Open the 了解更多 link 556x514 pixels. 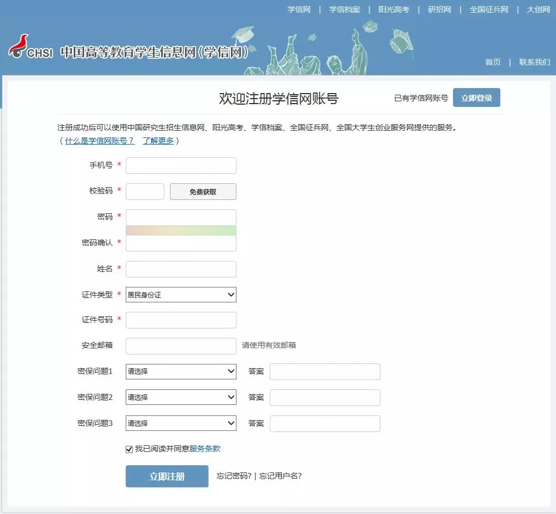tap(158, 141)
